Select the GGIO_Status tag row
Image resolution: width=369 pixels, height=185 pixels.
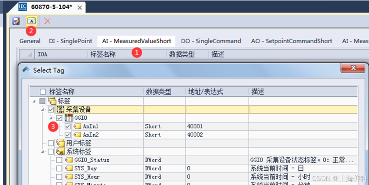click(92, 160)
